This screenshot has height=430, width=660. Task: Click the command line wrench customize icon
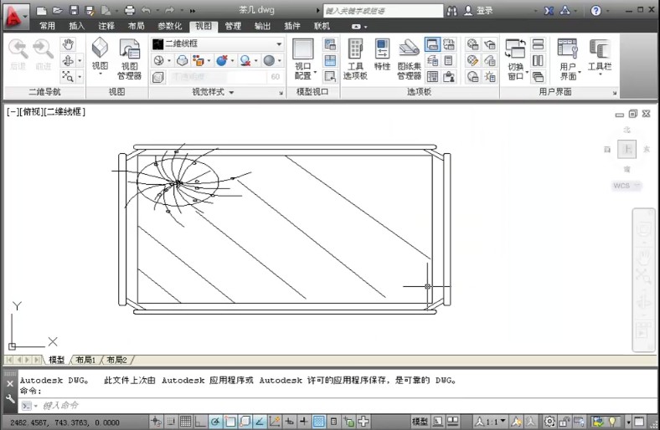[10, 398]
